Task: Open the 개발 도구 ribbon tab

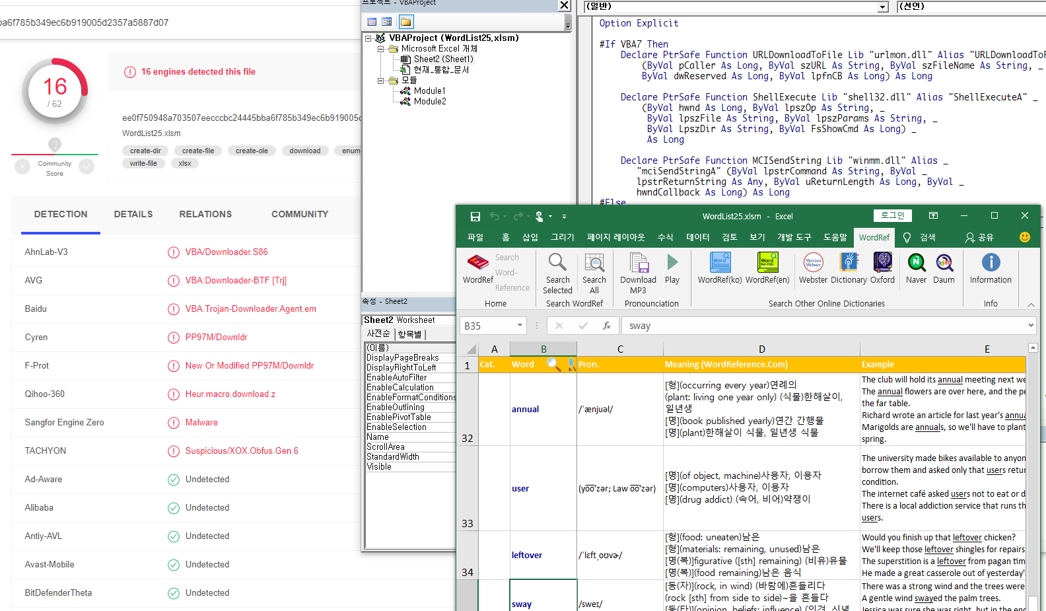Action: point(794,237)
